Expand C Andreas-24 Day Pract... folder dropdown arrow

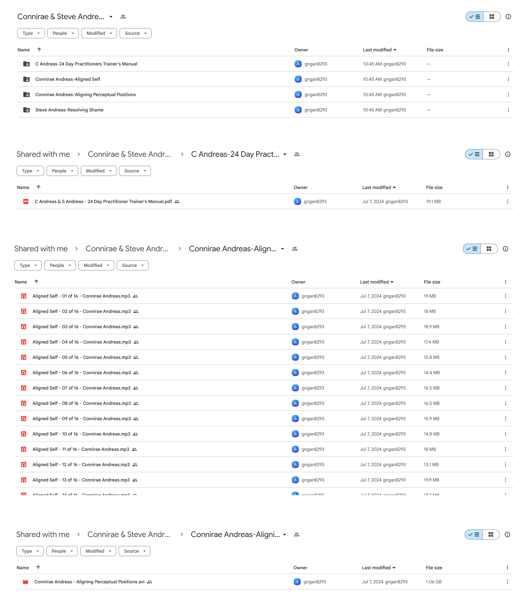click(285, 154)
